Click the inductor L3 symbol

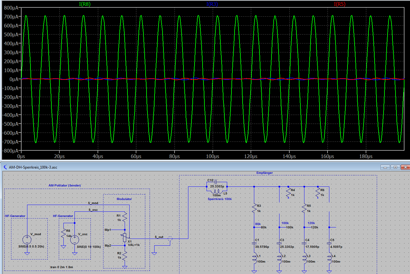point(304,258)
